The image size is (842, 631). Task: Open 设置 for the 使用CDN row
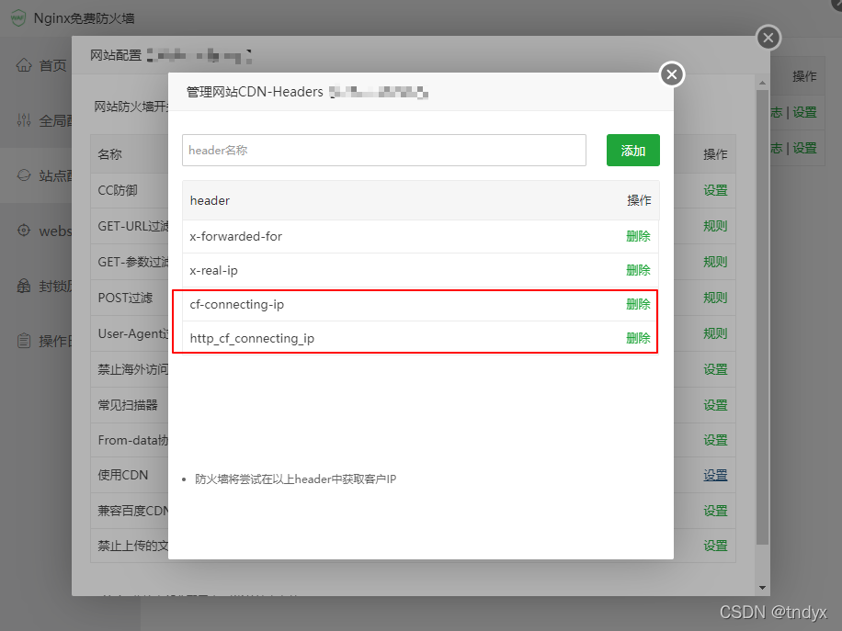pyautogui.click(x=715, y=476)
